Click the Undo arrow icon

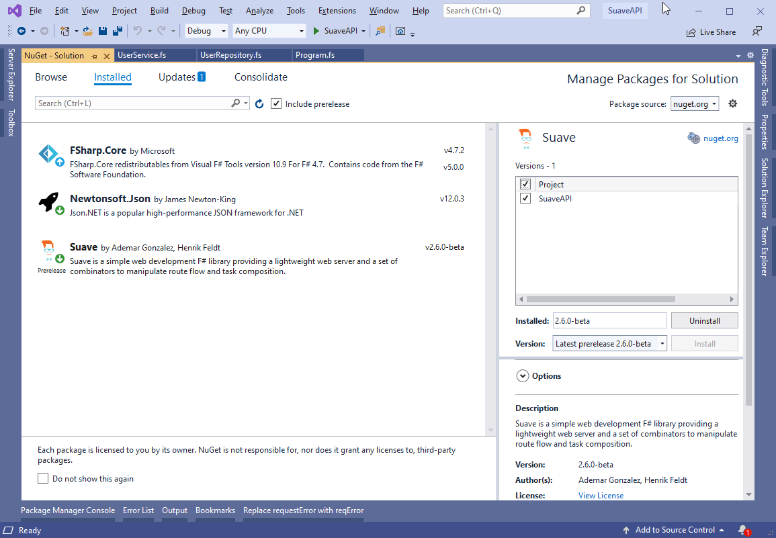[138, 31]
